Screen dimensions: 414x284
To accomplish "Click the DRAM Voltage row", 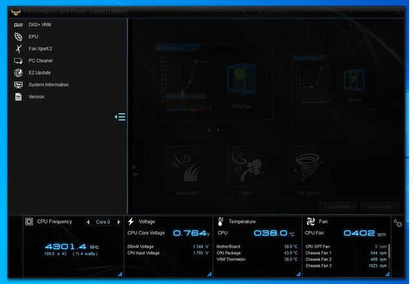I will 168,246.
